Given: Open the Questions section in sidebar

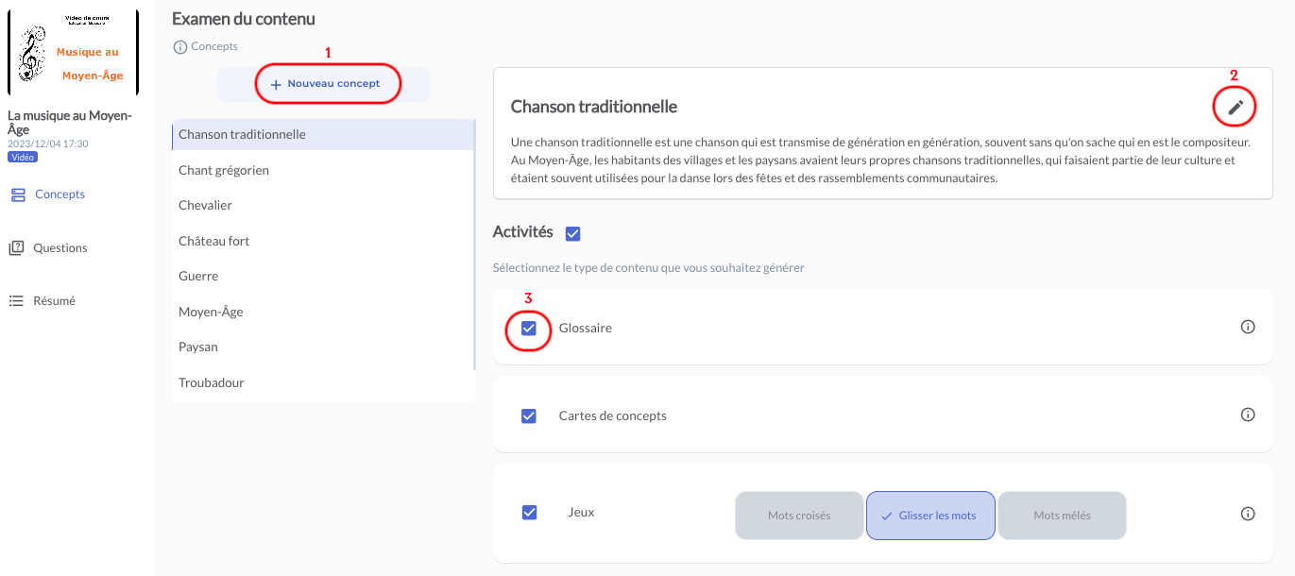Looking at the screenshot, I should pyautogui.click(x=60, y=248).
